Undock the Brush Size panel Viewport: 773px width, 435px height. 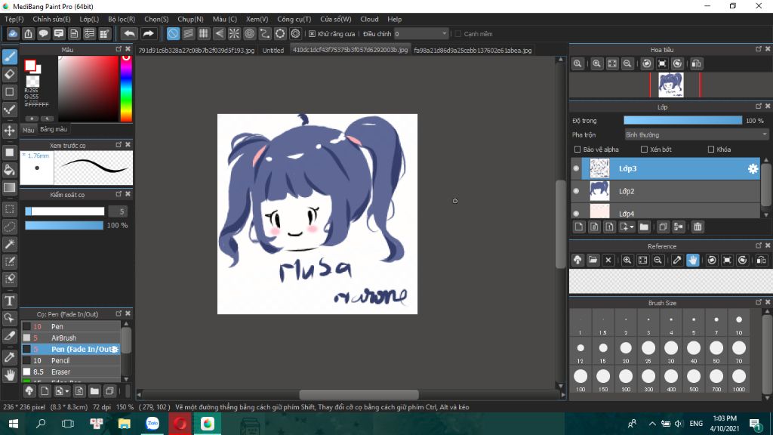point(758,302)
